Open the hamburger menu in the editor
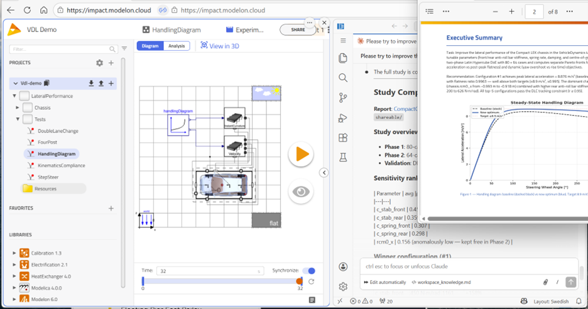Image resolution: width=588 pixels, height=309 pixels. (x=343, y=40)
